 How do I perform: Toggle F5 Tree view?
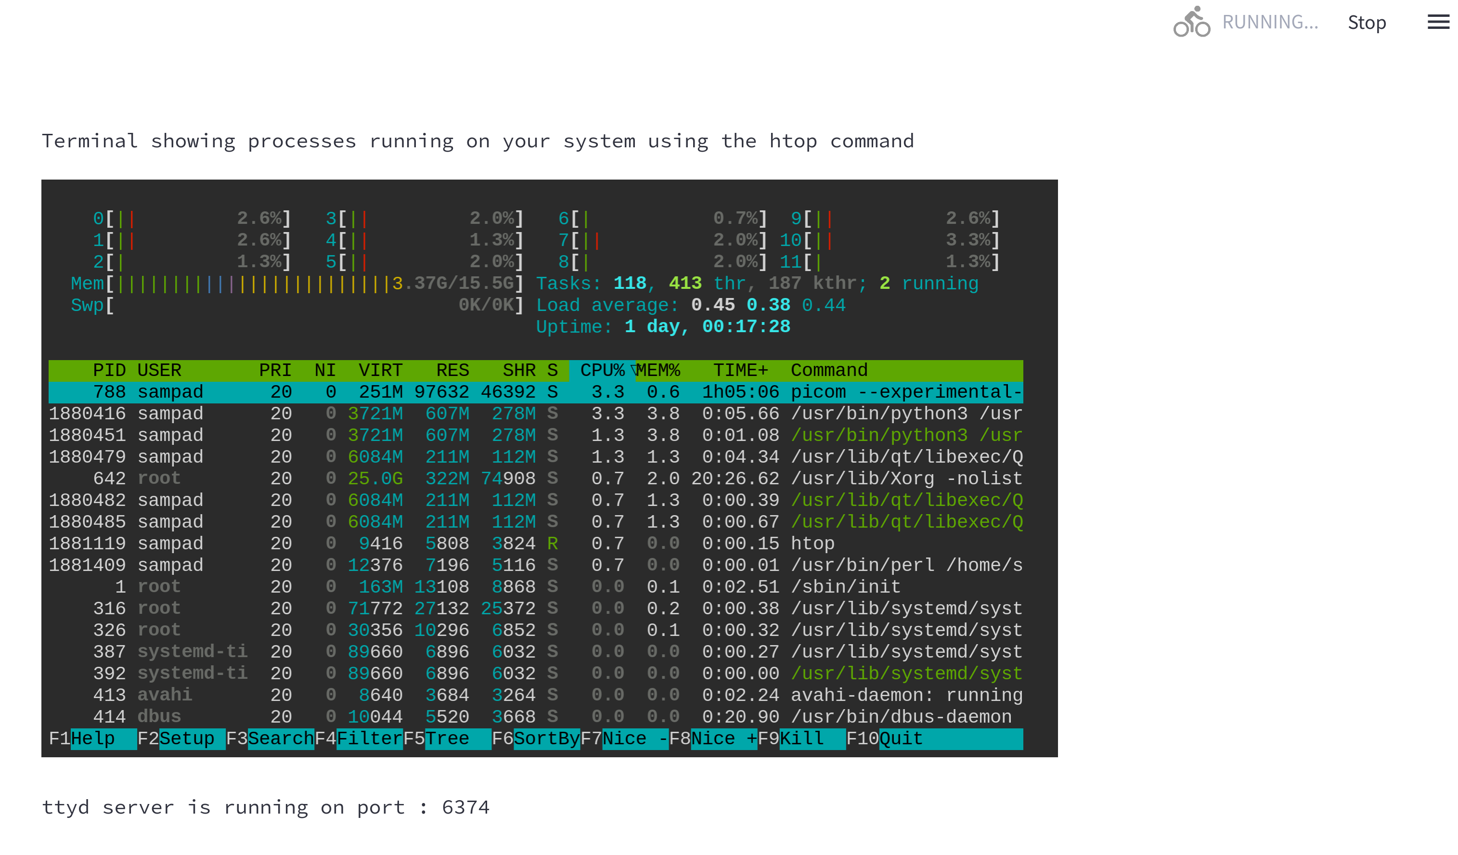447,738
